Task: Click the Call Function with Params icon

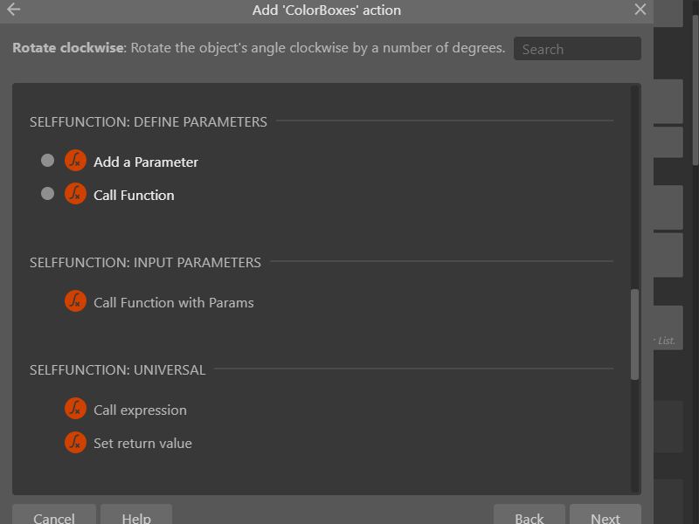Action: coord(75,301)
